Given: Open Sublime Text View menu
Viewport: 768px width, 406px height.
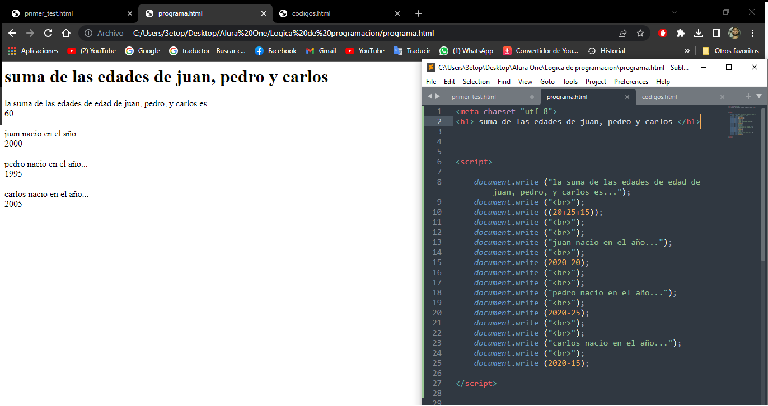Looking at the screenshot, I should coord(526,82).
